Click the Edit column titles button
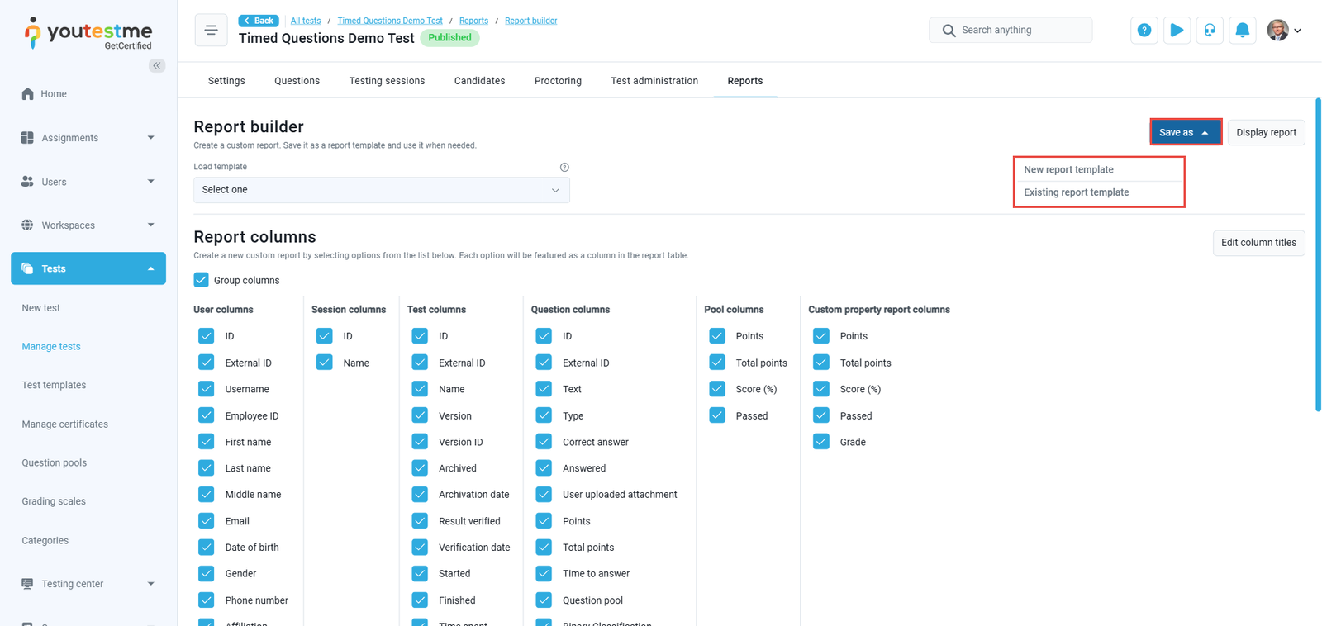 [x=1258, y=243]
